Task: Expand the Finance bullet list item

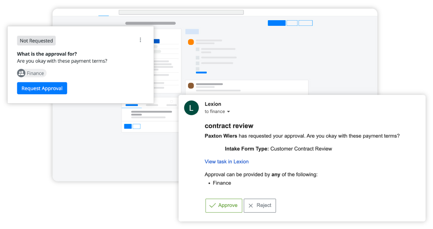Action: click(222, 183)
